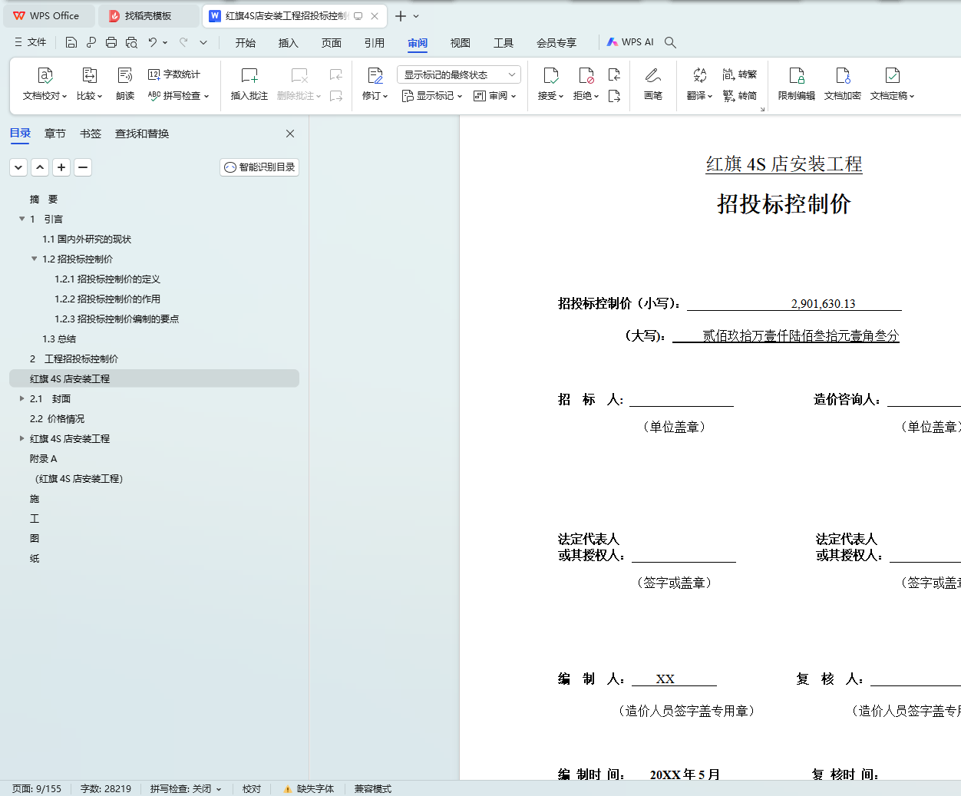Collapse the '1.2 招投标控制价' node
The image size is (961, 796).
pyautogui.click(x=34, y=259)
